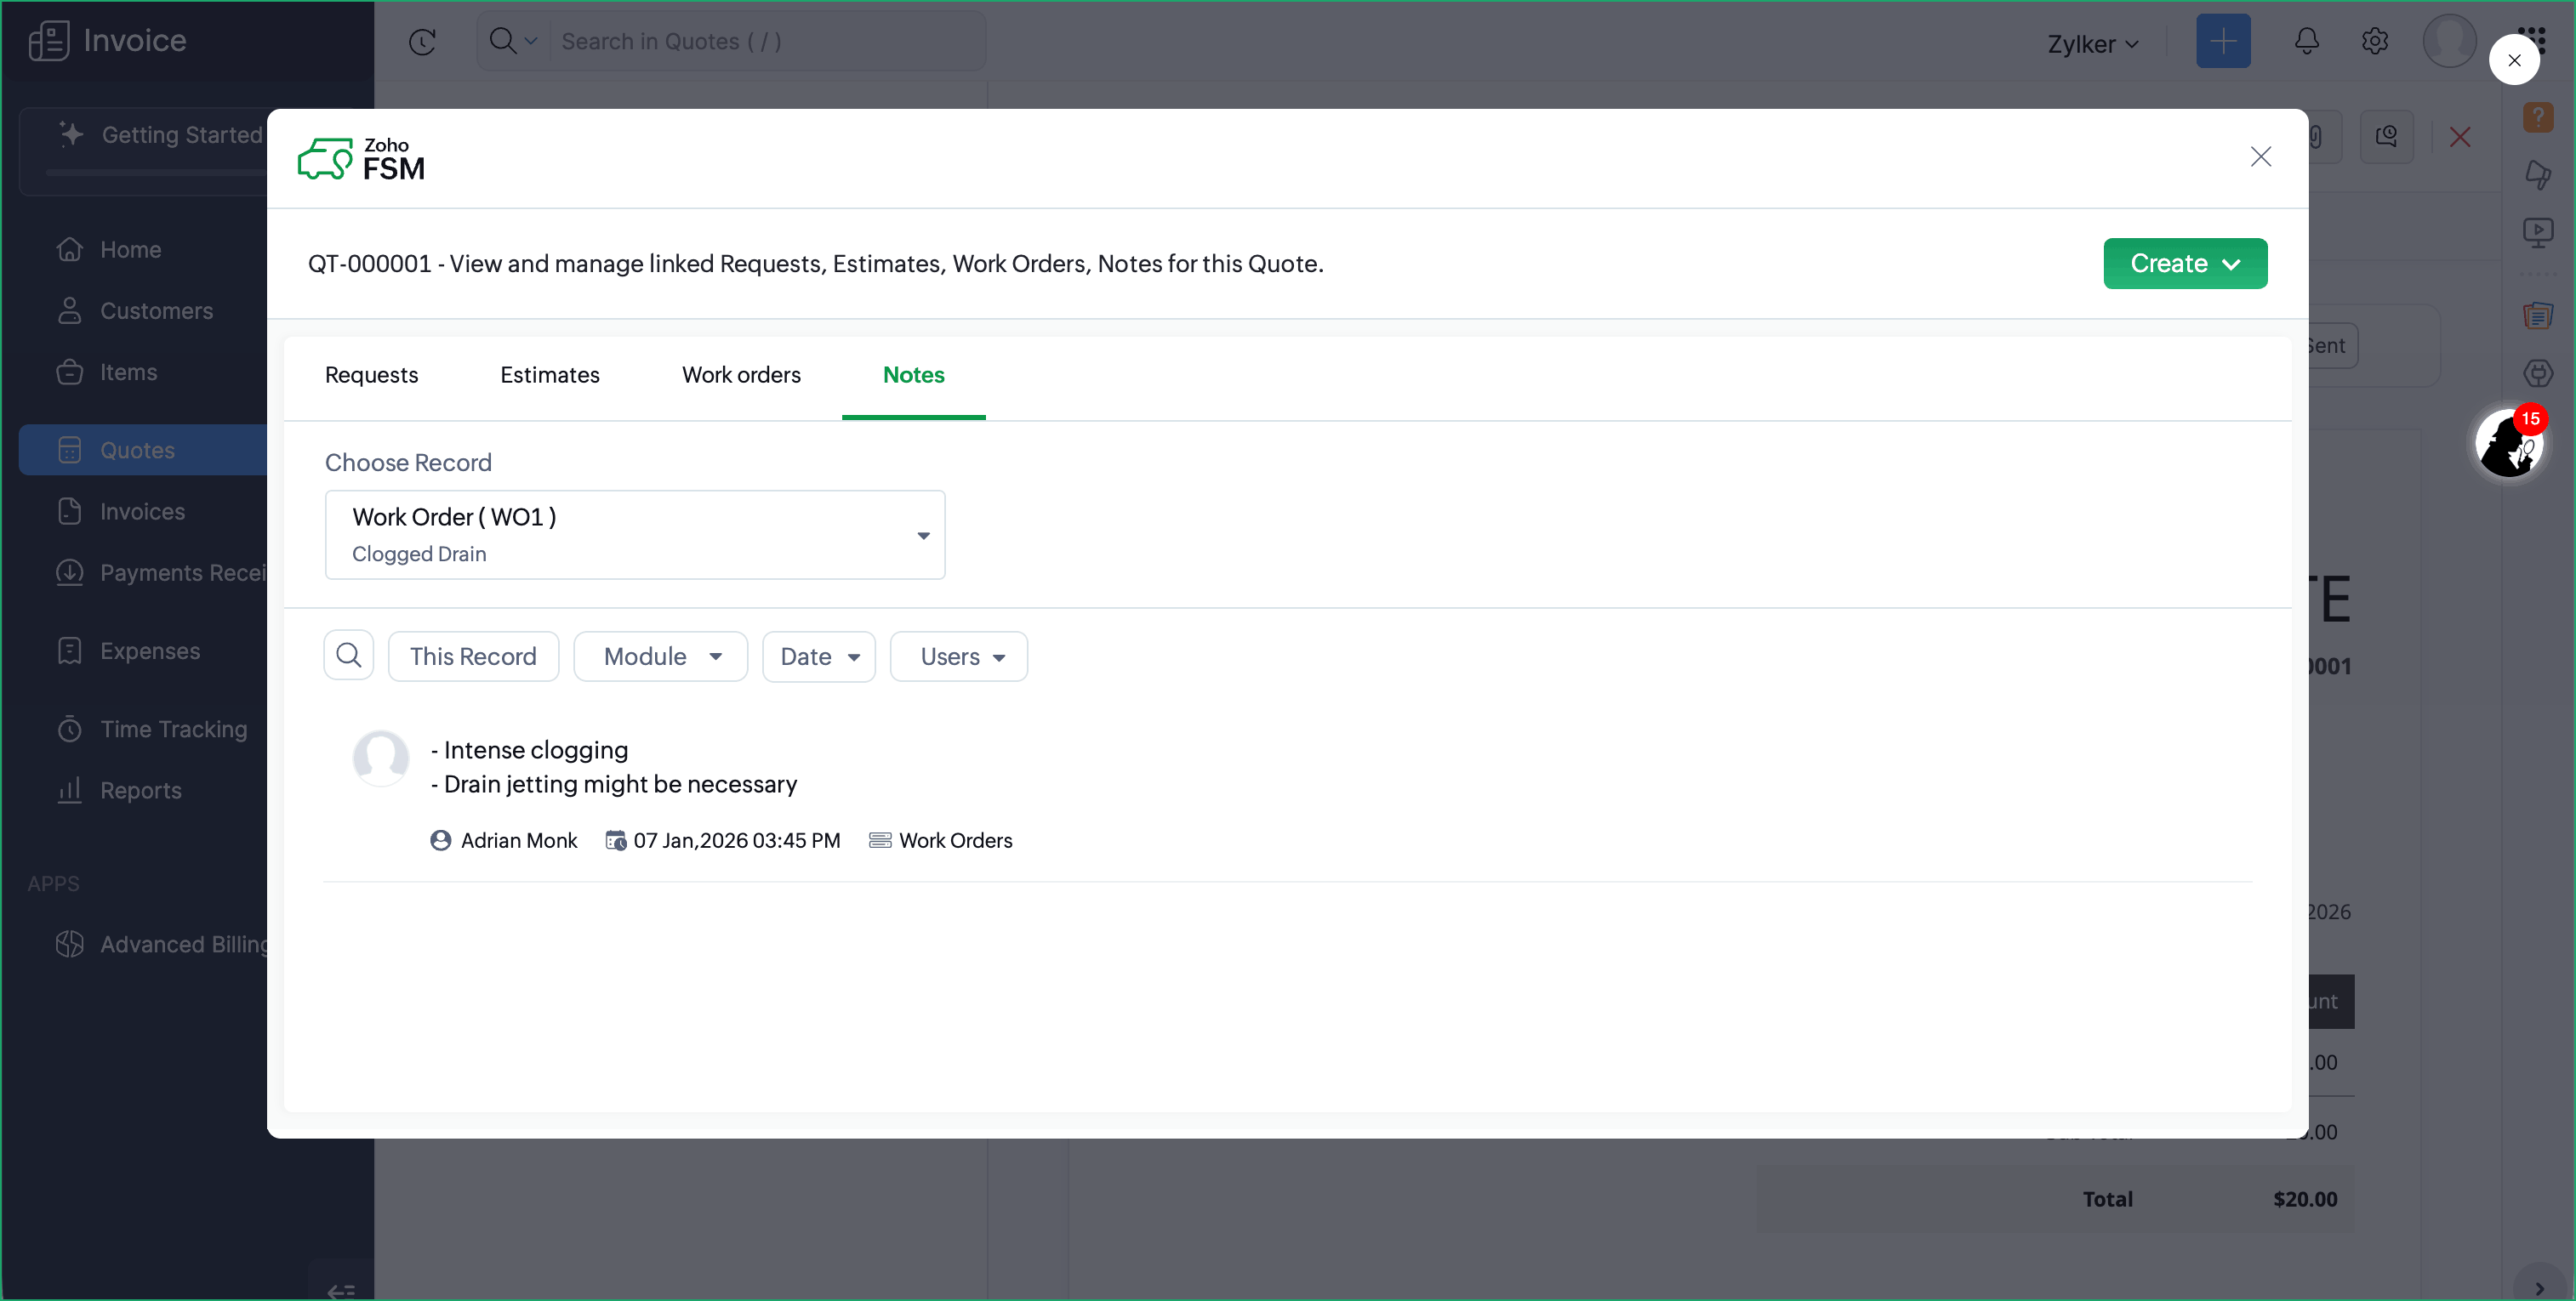The height and width of the screenshot is (1301, 2576).
Task: Expand the Module filter dropdown
Action: [660, 656]
